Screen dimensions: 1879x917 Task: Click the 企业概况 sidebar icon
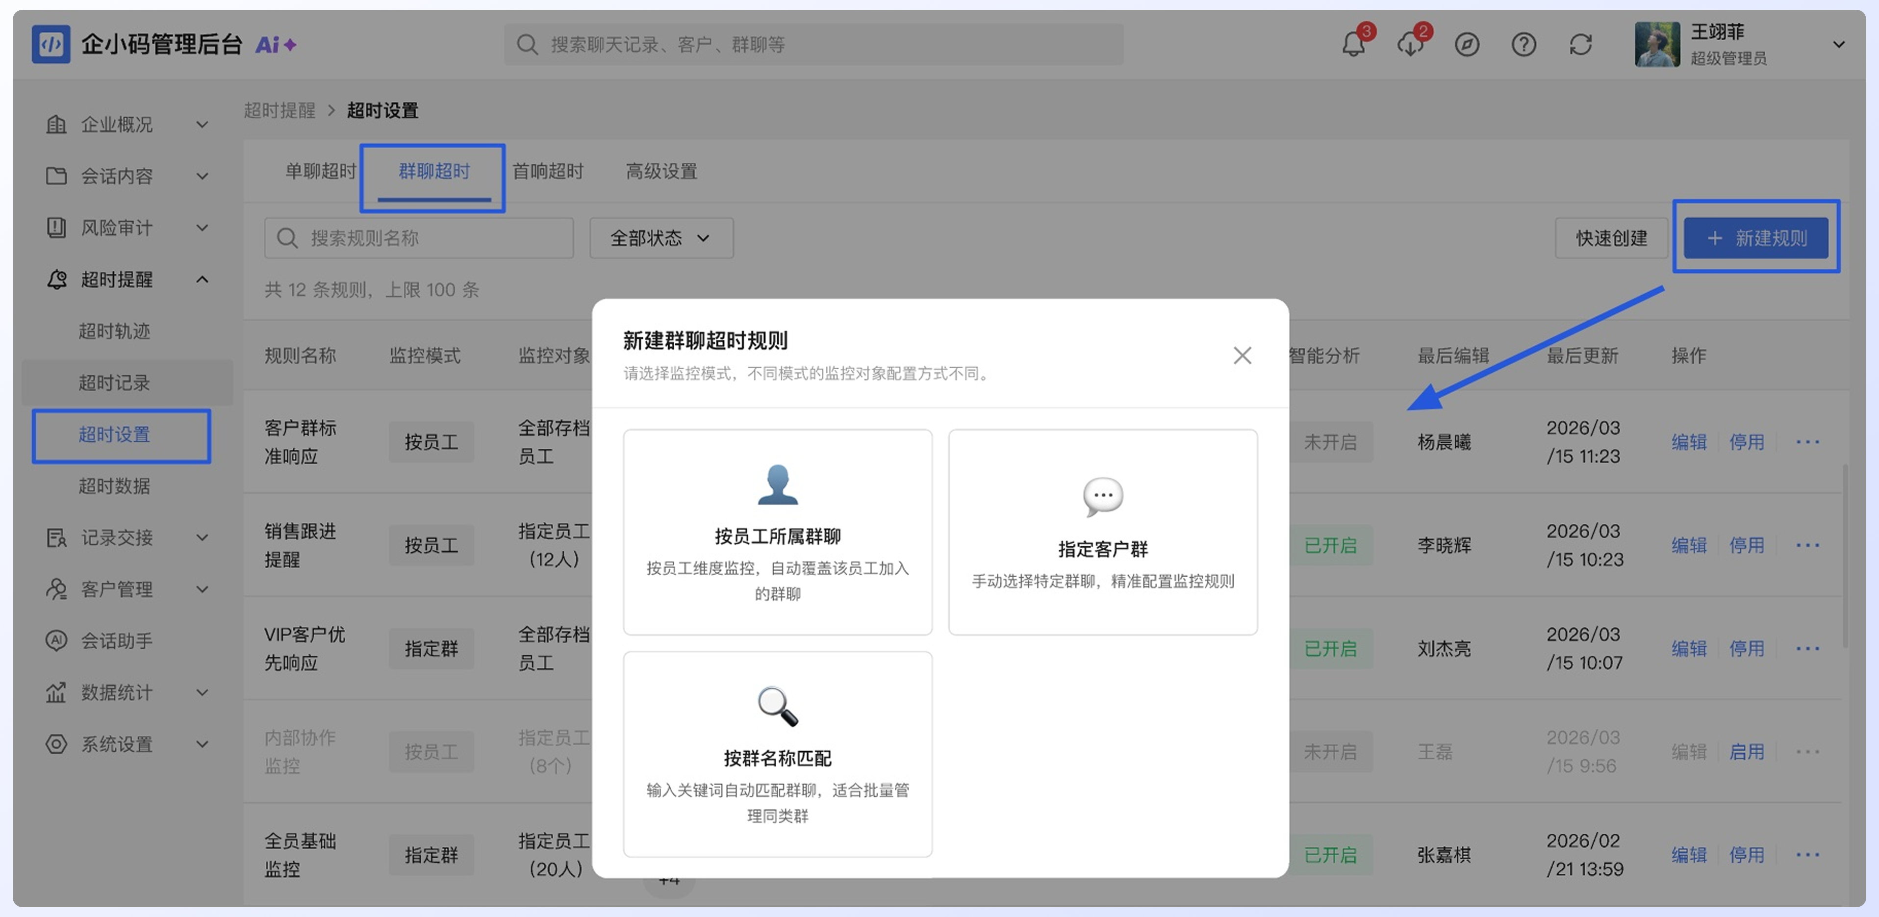tap(56, 124)
